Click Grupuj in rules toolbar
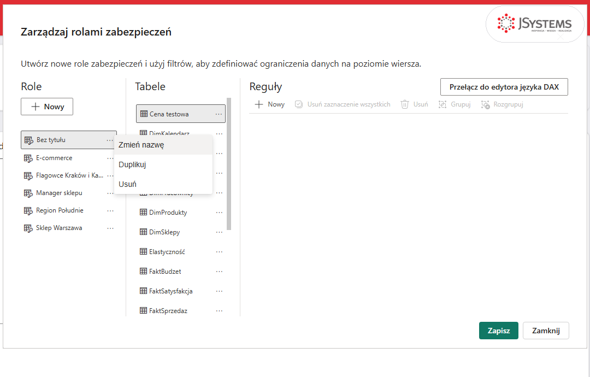Screen dimensions: 590x377 [x=455, y=104]
